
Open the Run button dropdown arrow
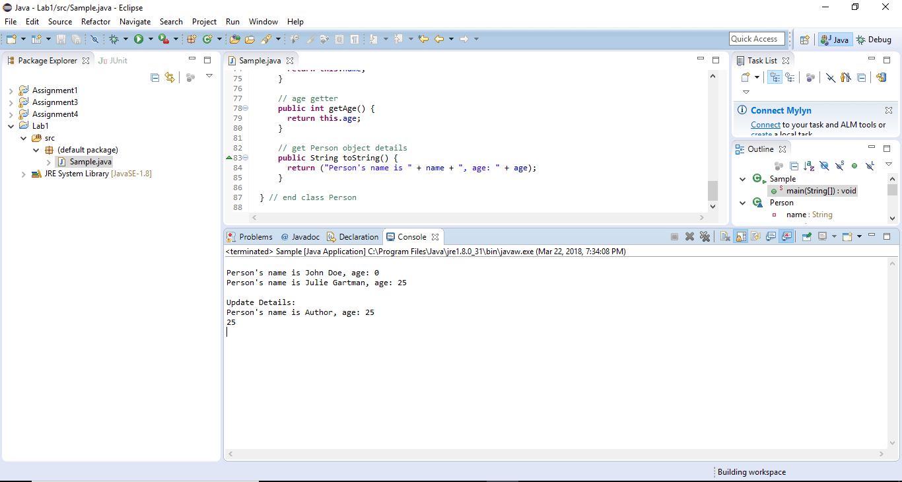pos(150,38)
